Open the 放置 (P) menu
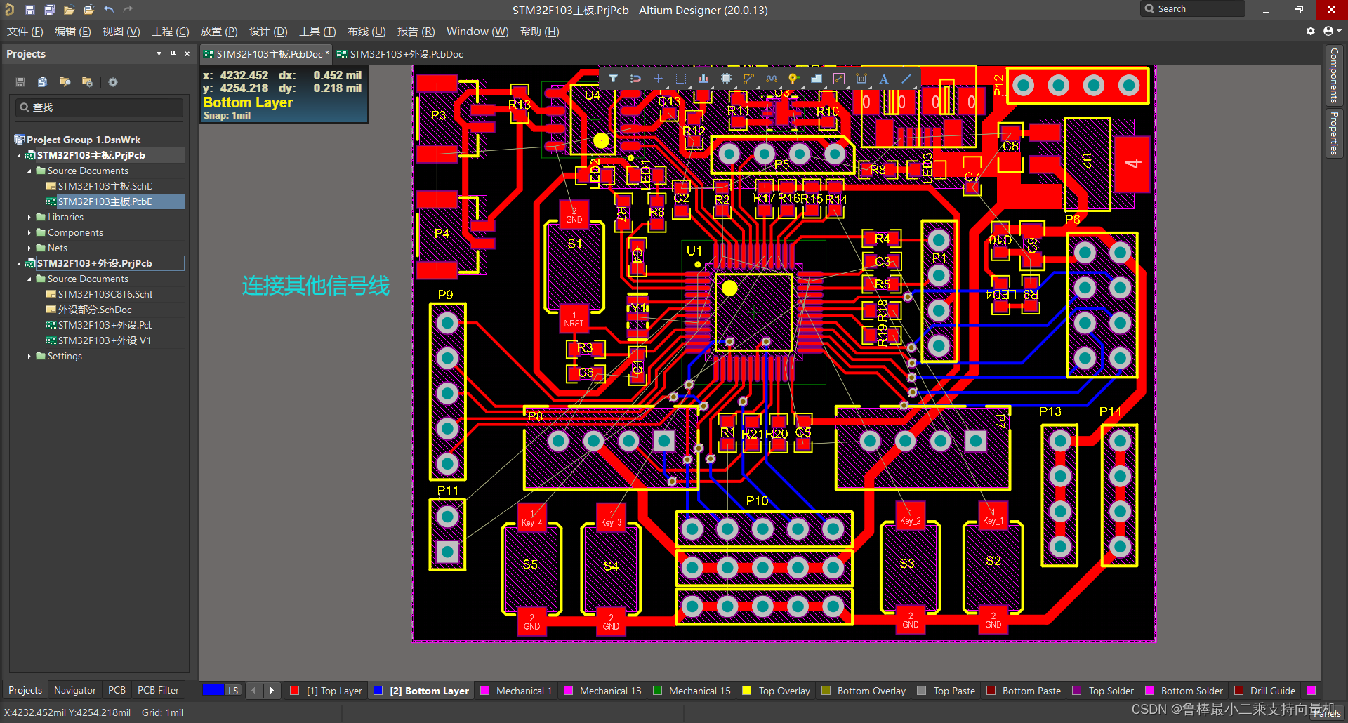 (219, 32)
